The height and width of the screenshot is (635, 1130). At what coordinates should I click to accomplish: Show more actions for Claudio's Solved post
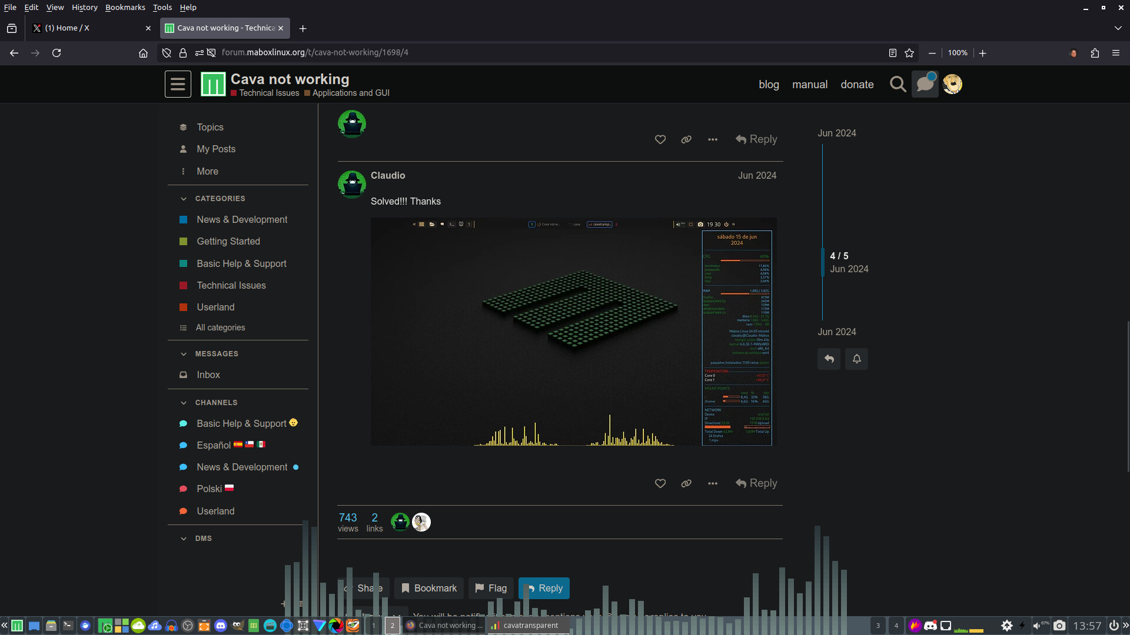(713, 483)
